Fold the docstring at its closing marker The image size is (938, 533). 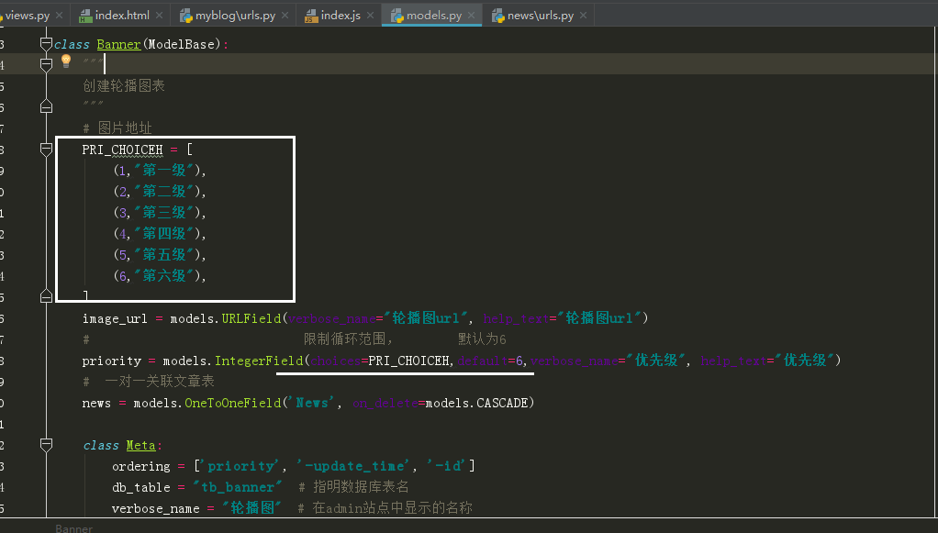[46, 107]
